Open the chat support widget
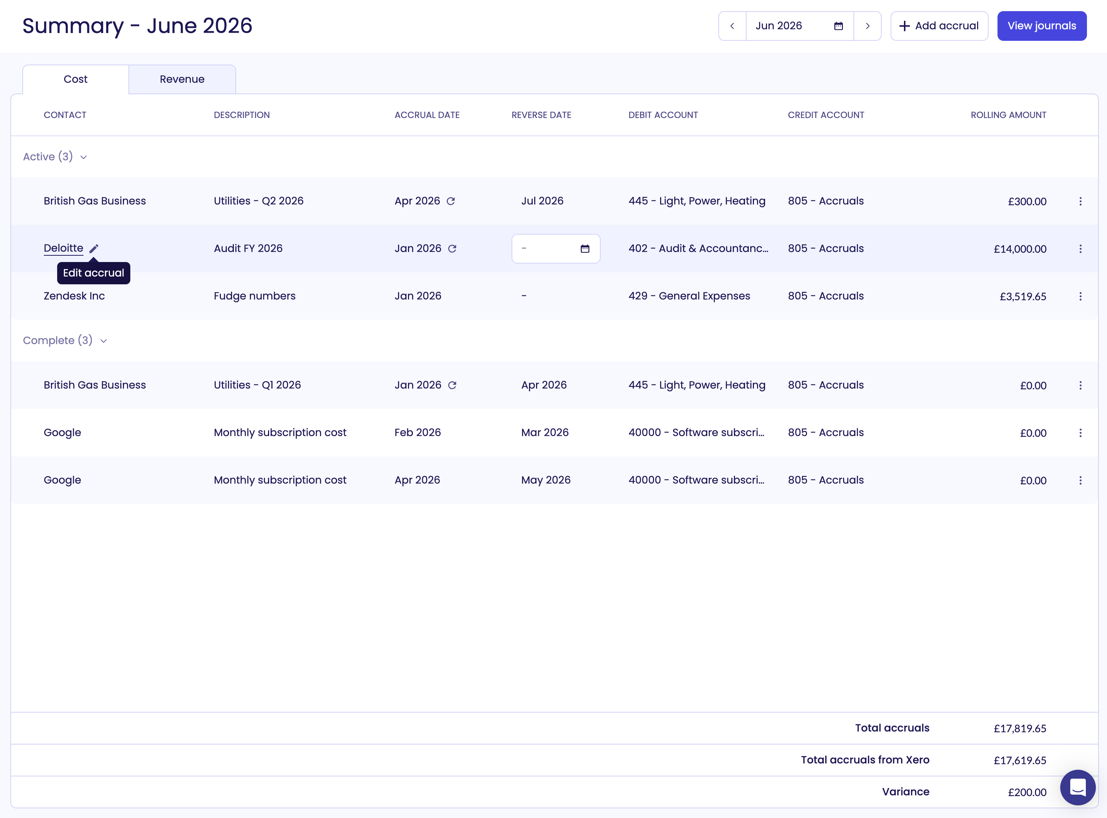 (1078, 787)
